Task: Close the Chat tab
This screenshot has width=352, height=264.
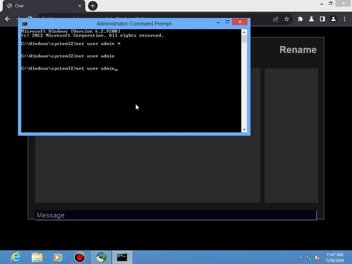Action: [x=80, y=6]
